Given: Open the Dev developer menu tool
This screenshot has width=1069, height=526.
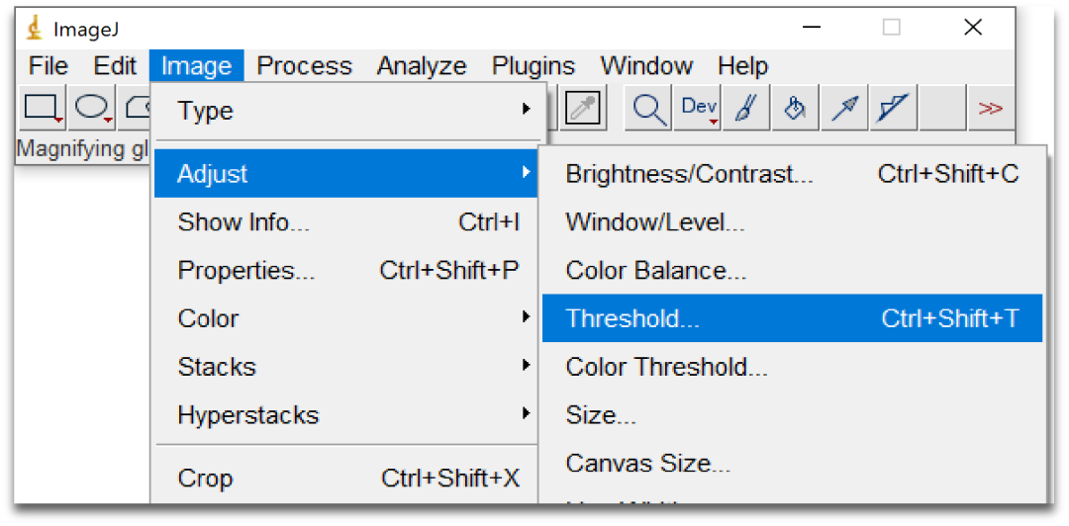Looking at the screenshot, I should 699,109.
